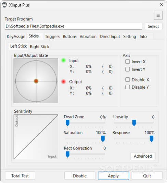The image size is (167, 183).
Task: Enable the Invert Y checkbox
Action: tap(127, 69)
